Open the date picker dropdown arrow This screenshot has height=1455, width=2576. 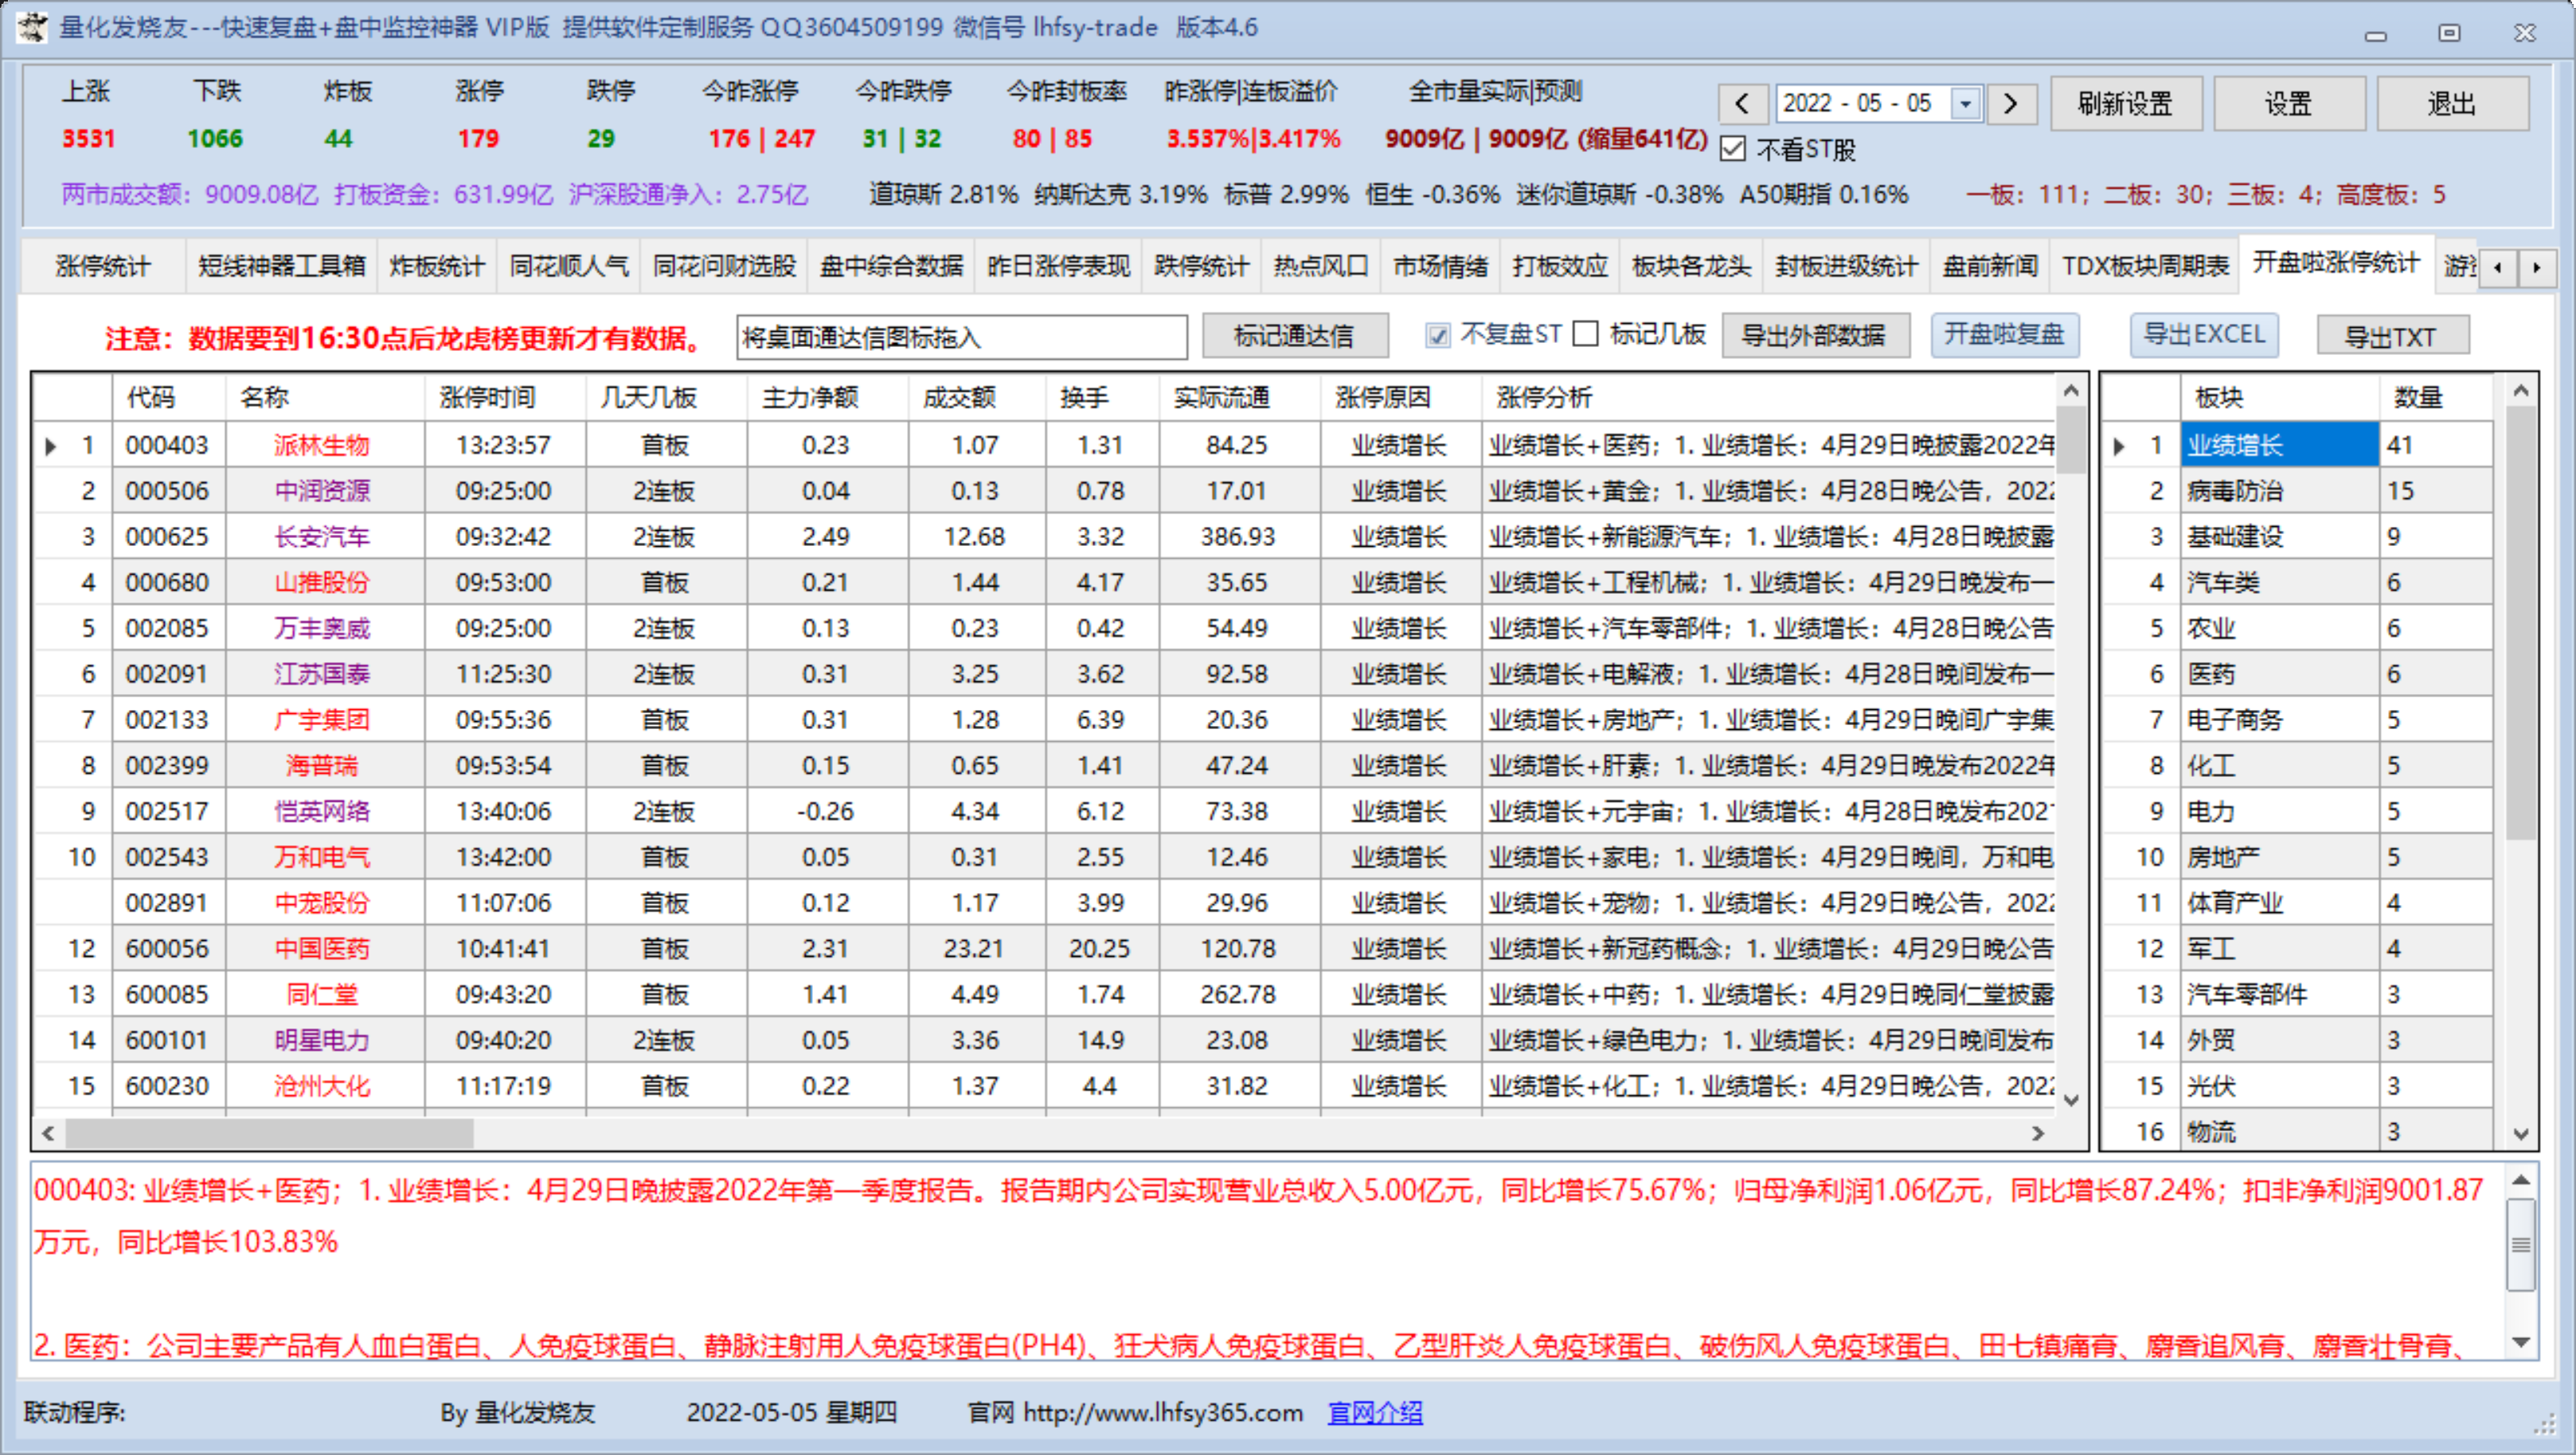(x=1965, y=104)
